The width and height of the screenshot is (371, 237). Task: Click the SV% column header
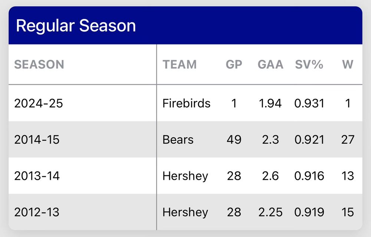[309, 65]
